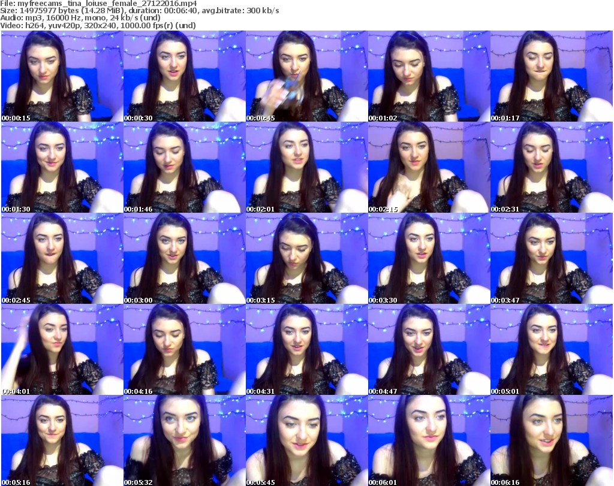Select the thumbnail stamped 00:00:30
Image resolution: width=614 pixels, height=486 pixels.
[185, 76]
